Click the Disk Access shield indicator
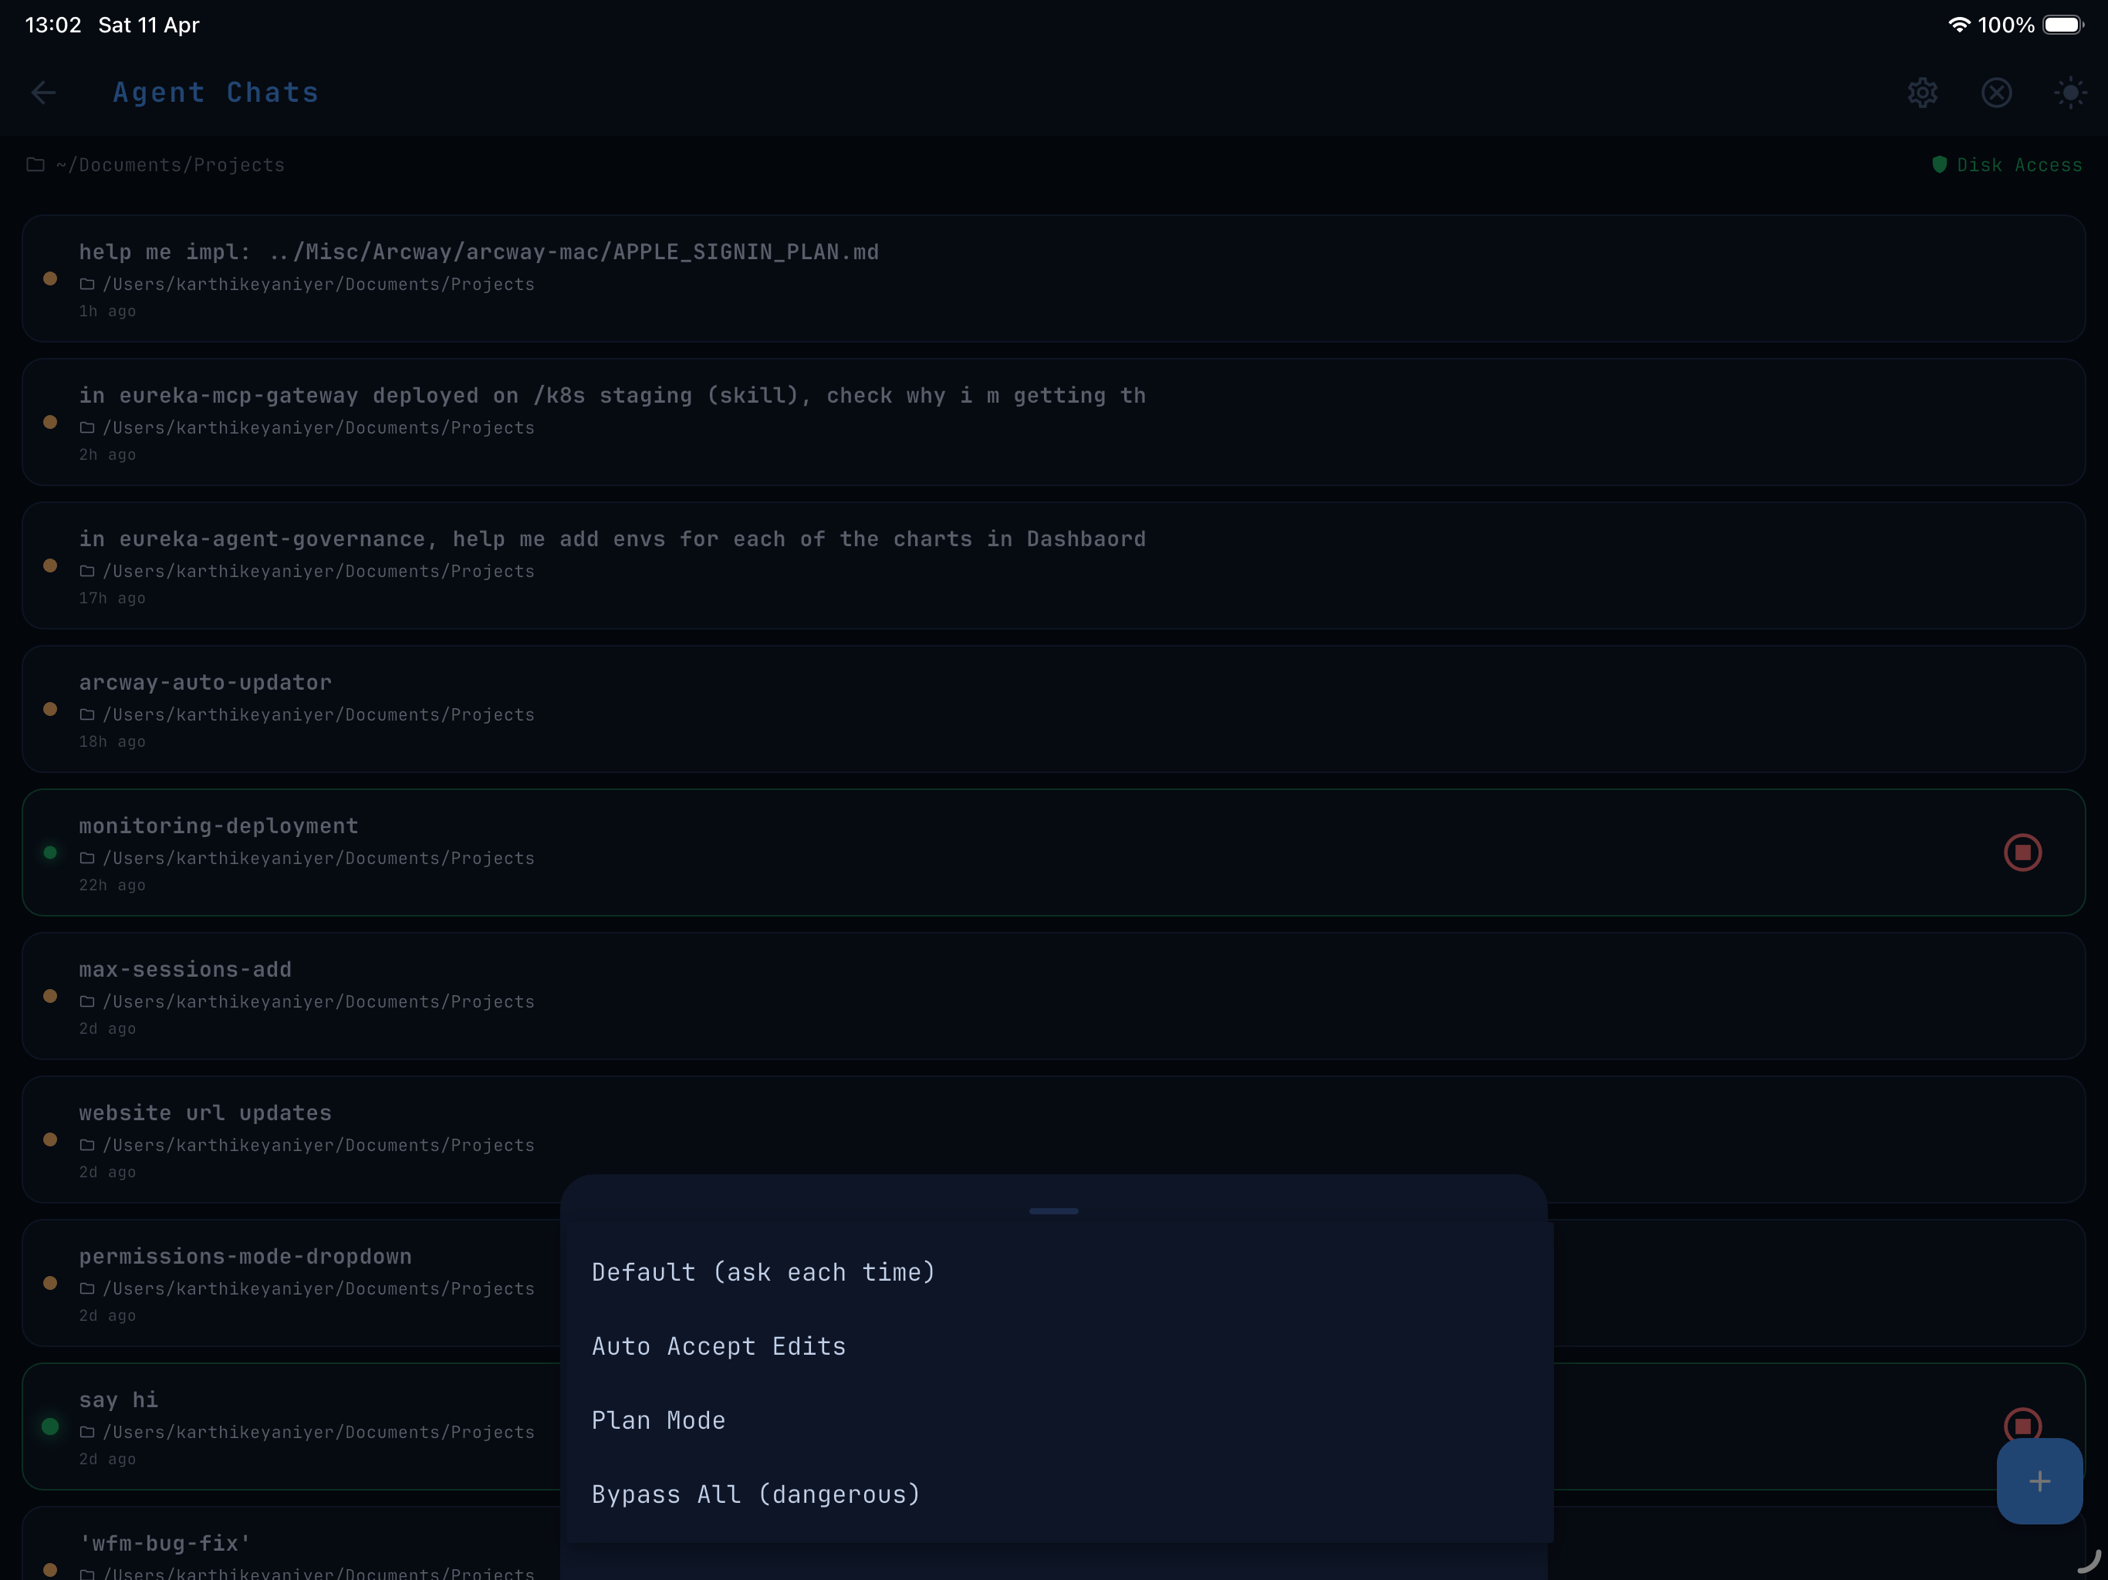This screenshot has height=1580, width=2108. tap(1939, 165)
